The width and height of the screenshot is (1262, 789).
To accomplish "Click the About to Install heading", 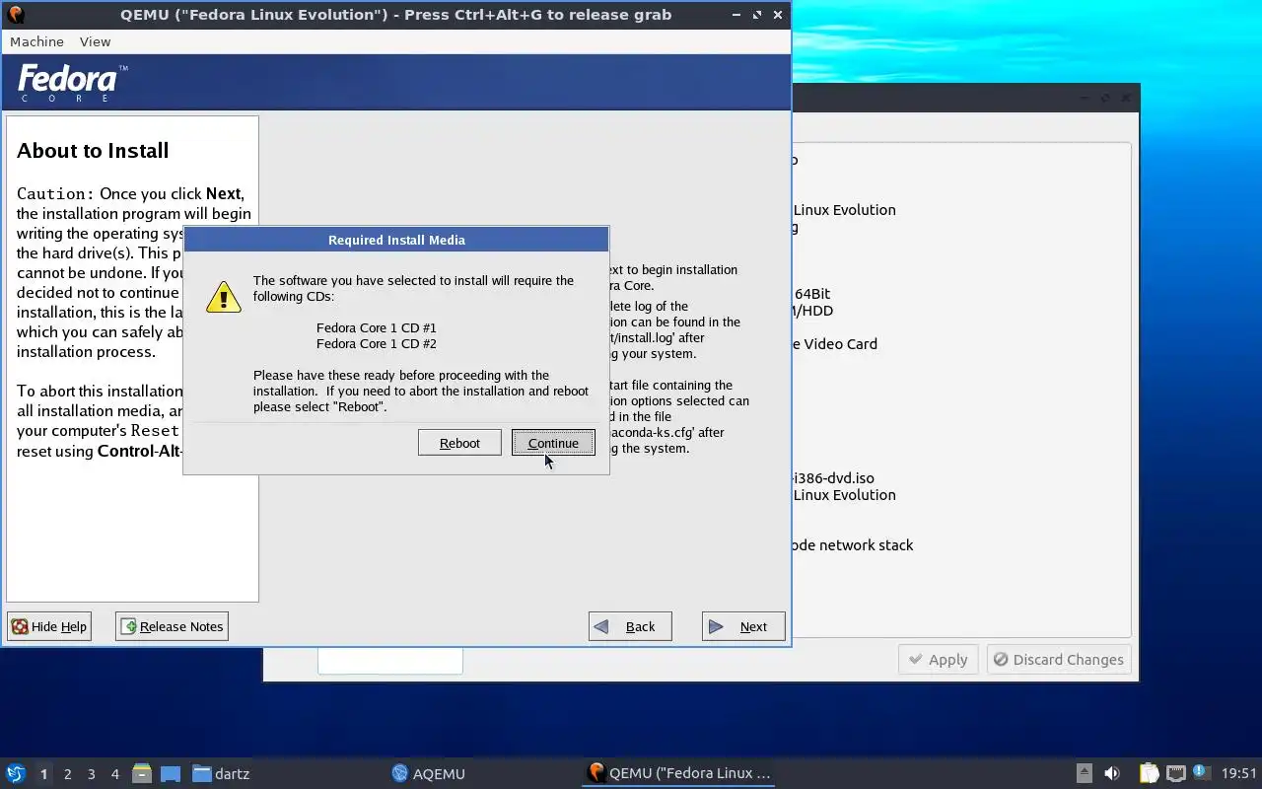I will (x=93, y=151).
